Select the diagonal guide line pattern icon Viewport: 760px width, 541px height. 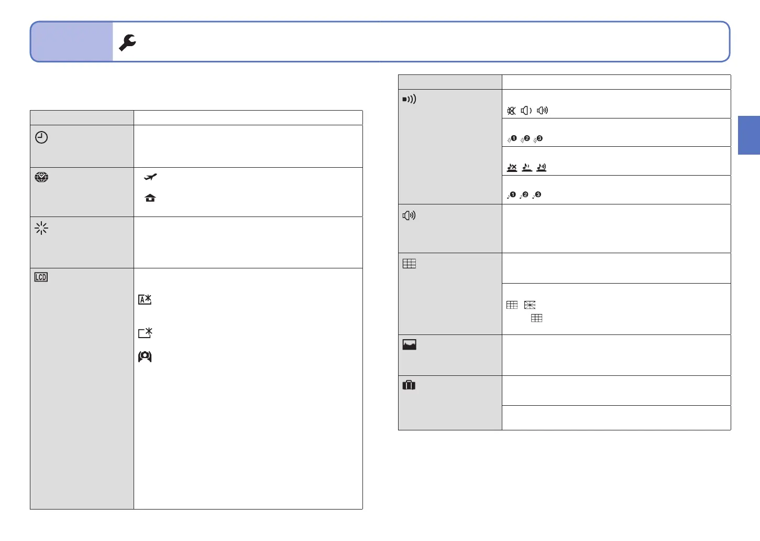pos(530,305)
